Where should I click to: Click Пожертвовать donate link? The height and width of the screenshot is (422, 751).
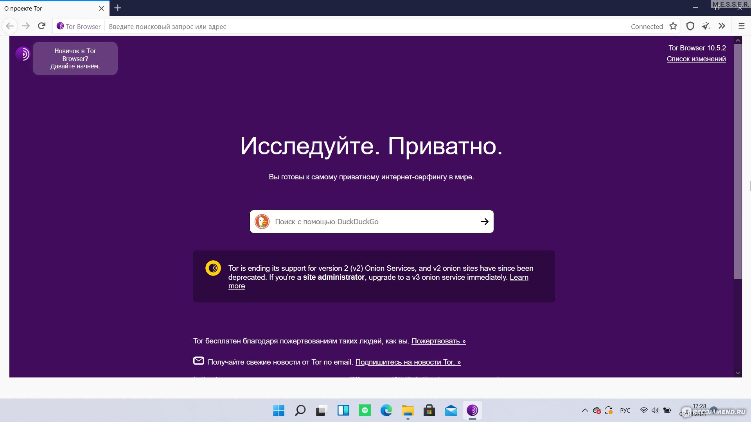(x=438, y=341)
